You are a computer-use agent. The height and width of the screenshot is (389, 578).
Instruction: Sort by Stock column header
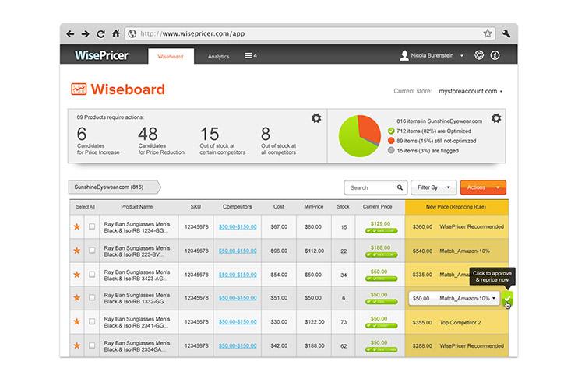pos(343,207)
